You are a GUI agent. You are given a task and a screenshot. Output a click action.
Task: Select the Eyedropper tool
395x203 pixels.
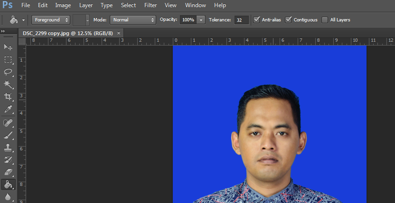[8, 110]
